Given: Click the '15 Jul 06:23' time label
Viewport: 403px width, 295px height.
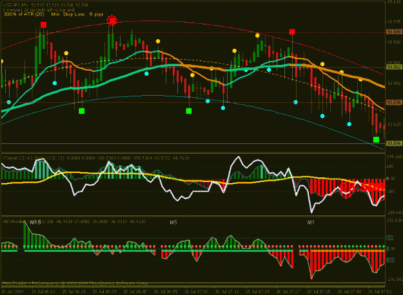Looking at the screenshot, I should (x=43, y=291).
